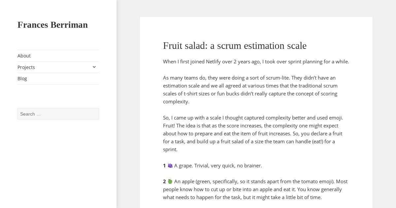Click the paragraph starting 'When I first joined'
This screenshot has height=208, width=396.
pyautogui.click(x=256, y=62)
